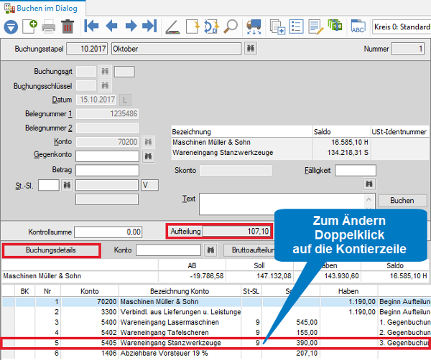
Task: Click the copy documents plus icon
Action: point(277,27)
